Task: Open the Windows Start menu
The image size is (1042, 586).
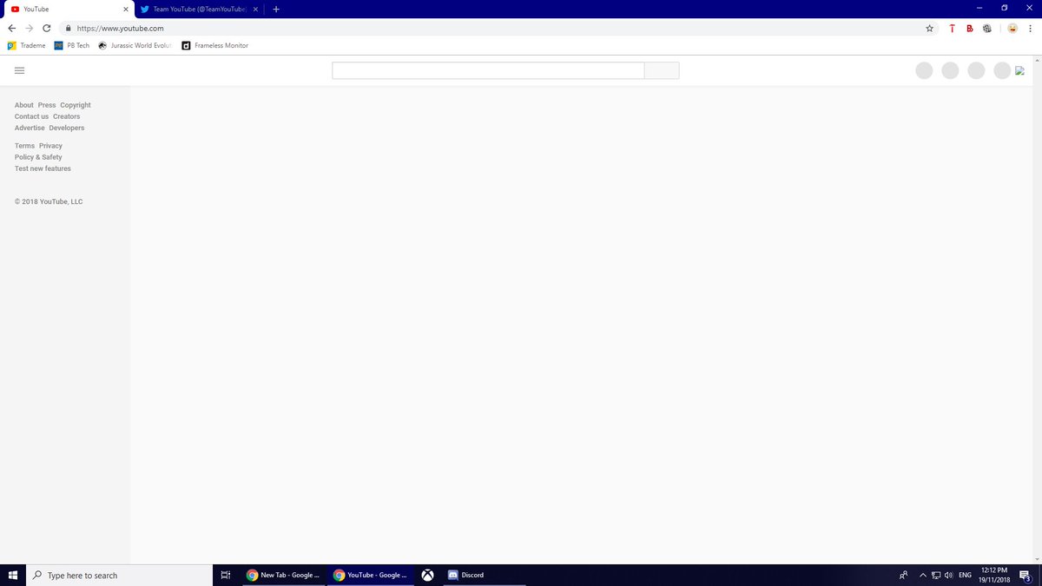Action: 13,575
